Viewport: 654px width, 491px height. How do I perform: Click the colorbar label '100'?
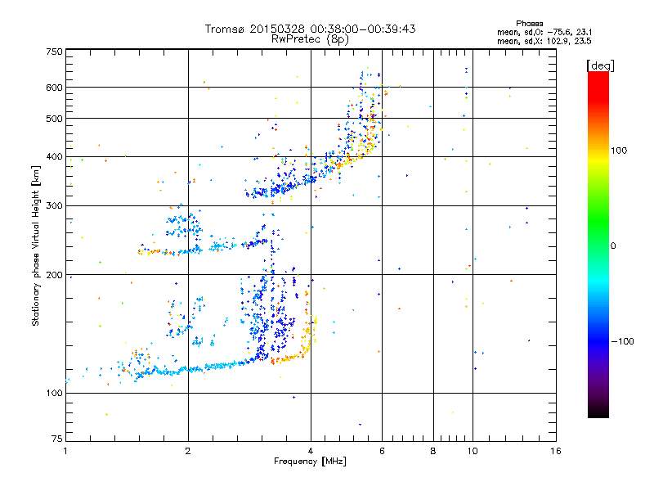619,151
